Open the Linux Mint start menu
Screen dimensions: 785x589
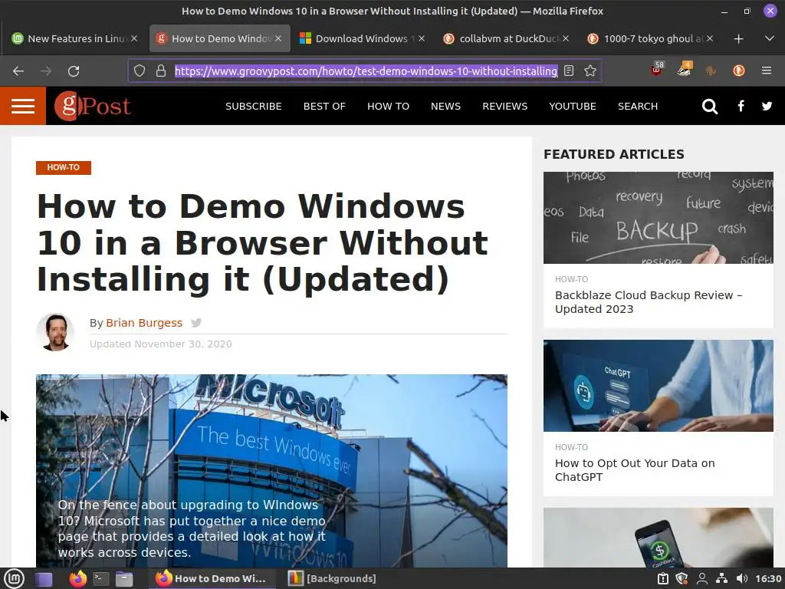14,579
